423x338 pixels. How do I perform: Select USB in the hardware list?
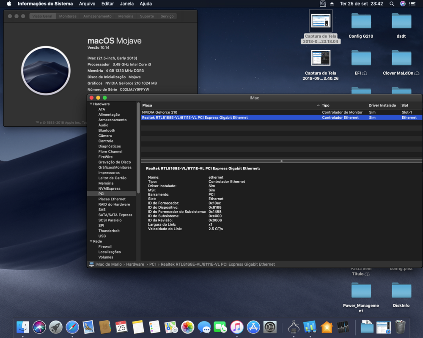[x=102, y=236]
